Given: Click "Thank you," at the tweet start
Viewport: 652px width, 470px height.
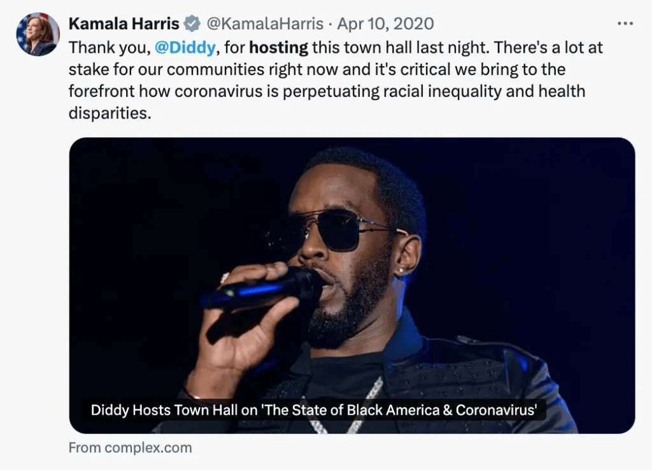Looking at the screenshot, I should pos(109,47).
